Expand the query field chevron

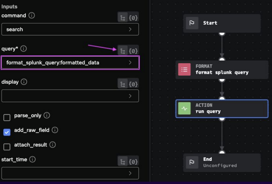[x=130, y=63]
